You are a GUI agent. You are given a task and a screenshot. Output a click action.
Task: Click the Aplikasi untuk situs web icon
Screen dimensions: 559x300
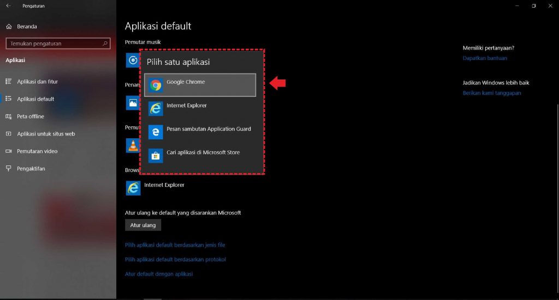pos(9,133)
